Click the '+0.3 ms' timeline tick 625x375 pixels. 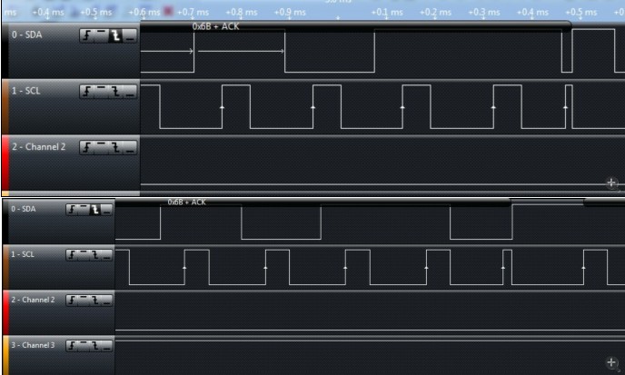click(x=484, y=13)
